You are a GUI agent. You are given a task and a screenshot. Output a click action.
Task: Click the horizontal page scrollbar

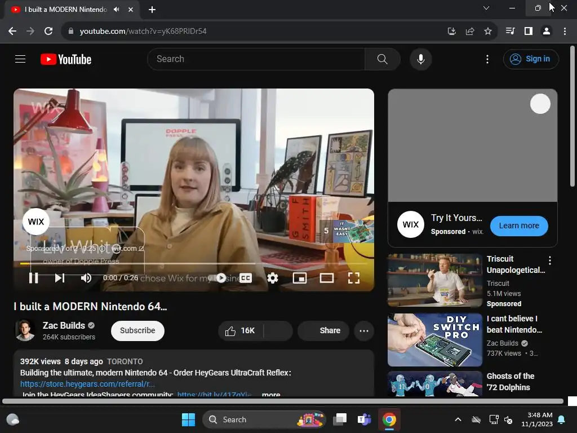click(283, 401)
